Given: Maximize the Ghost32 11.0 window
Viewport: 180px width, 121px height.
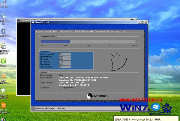Looking at the screenshot, I should click(142, 22).
